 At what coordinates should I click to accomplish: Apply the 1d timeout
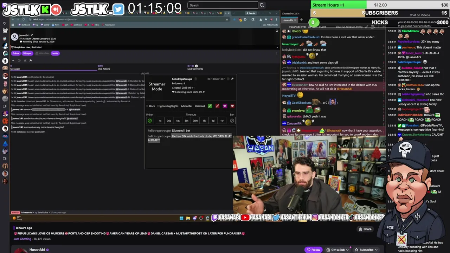pyautogui.click(x=213, y=121)
